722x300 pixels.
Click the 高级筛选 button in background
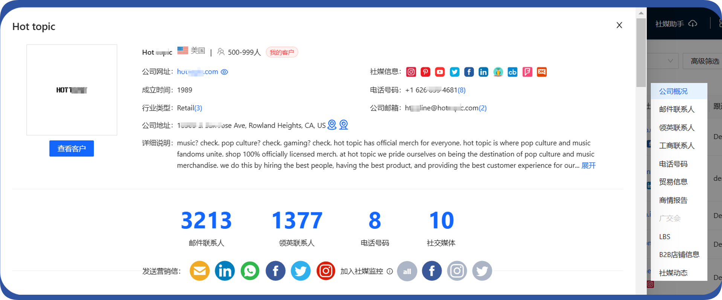click(703, 61)
